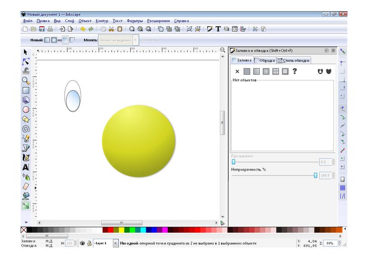This screenshot has width=368, height=277.
Task: Open the Объект menu
Action: (85, 21)
